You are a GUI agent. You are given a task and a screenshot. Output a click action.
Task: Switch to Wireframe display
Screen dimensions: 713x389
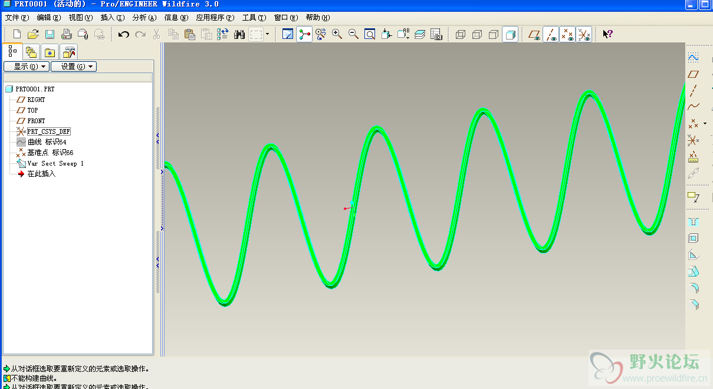pyautogui.click(x=461, y=34)
